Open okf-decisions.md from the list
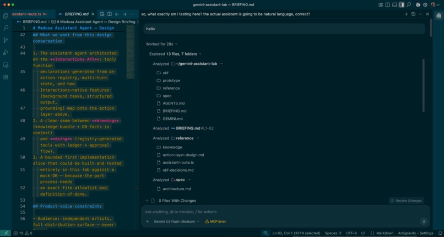This screenshot has height=237, width=444. tap(175, 170)
